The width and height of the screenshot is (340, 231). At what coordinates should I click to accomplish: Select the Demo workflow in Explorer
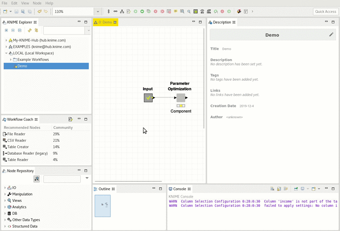point(46,66)
